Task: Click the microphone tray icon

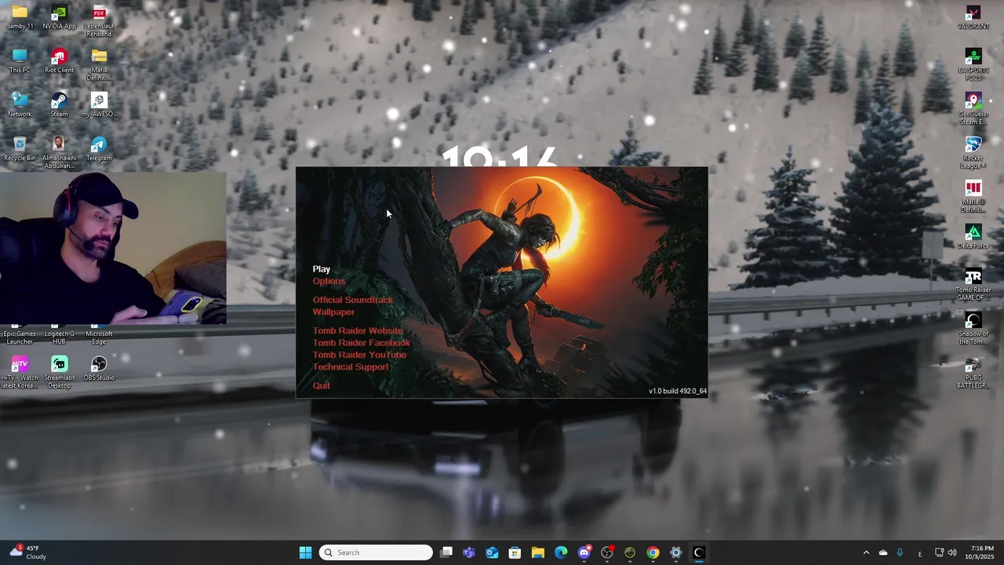Action: (x=900, y=552)
